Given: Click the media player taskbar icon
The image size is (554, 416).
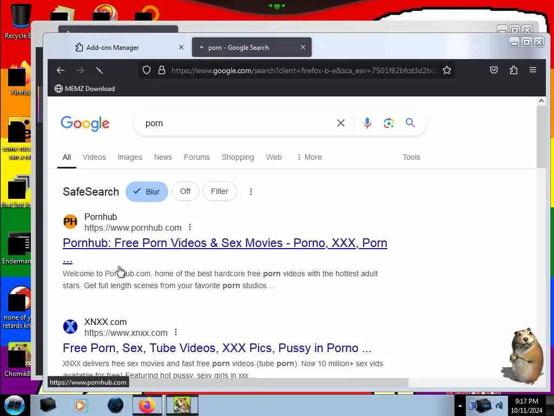Looking at the screenshot, I should (80, 405).
